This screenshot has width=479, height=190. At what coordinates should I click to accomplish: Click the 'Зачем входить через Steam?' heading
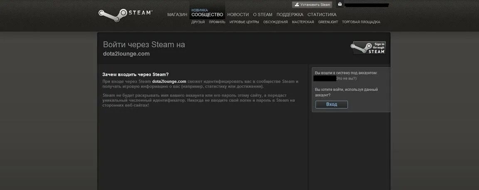click(135, 74)
